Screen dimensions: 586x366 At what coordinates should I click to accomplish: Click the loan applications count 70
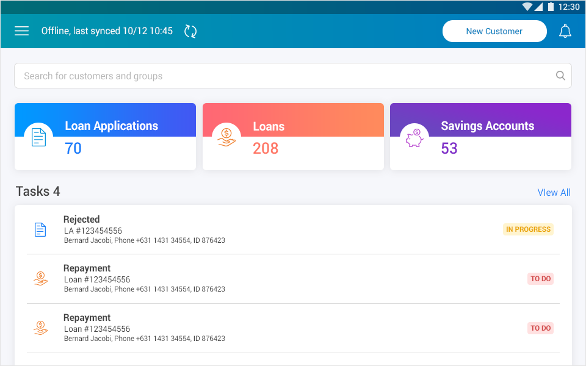tap(73, 148)
